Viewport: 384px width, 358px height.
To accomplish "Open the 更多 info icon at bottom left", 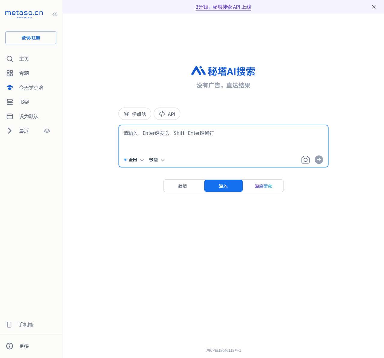I will 9,346.
